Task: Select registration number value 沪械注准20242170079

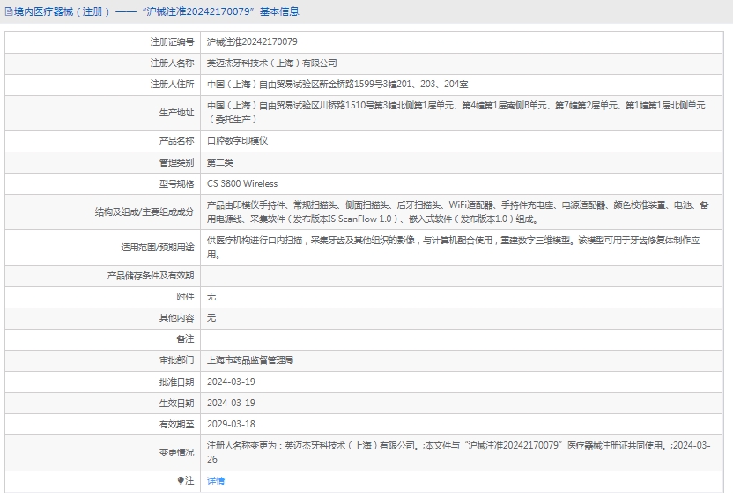Action: pos(252,41)
